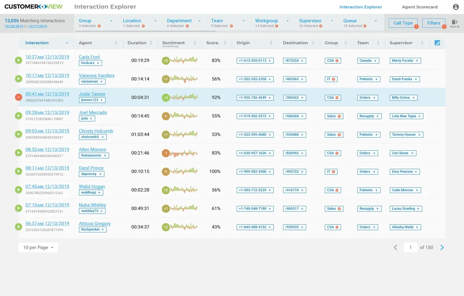Image resolution: width=464 pixels, height=296 pixels.
Task: Open the 06:57AM 12/13/2019 interaction link
Action: 47,224
